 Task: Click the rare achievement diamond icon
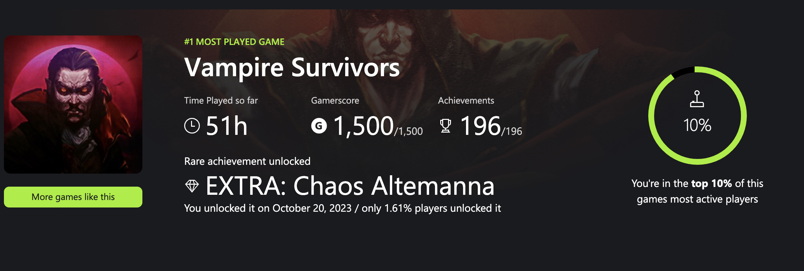pyautogui.click(x=192, y=186)
